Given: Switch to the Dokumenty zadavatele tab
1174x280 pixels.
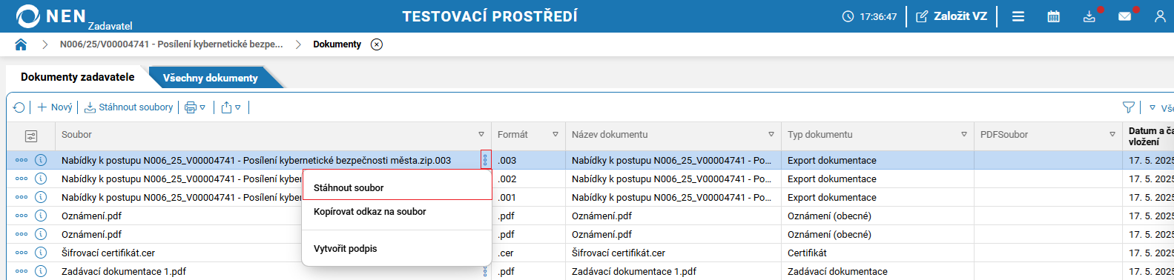Looking at the screenshot, I should 78,77.
